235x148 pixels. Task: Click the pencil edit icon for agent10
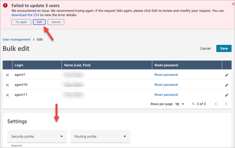(226, 85)
